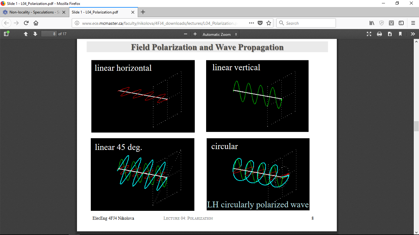Viewport: 419px width, 235px height.
Task: Go to next PDF page
Action: coord(35,34)
